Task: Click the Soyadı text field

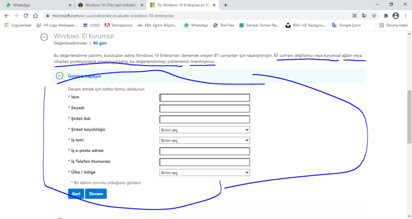Action: [205, 109]
